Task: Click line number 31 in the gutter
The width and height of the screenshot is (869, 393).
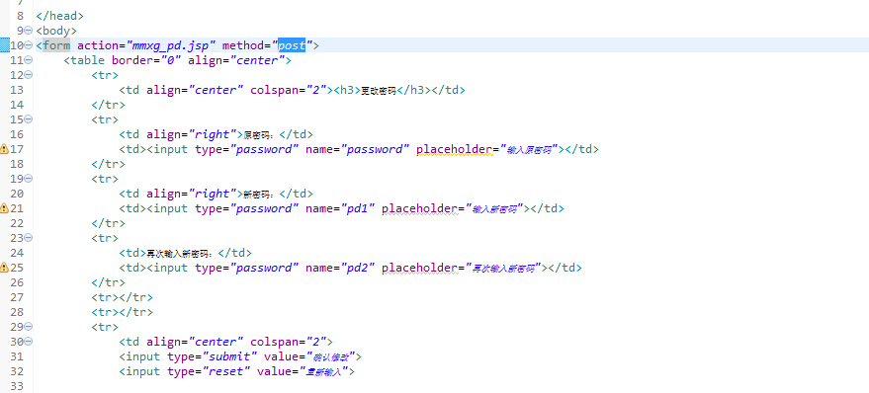Action: [x=17, y=356]
